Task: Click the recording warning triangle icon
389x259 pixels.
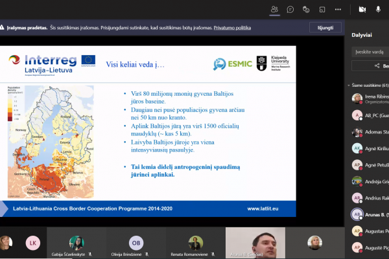Action: click(x=2, y=27)
